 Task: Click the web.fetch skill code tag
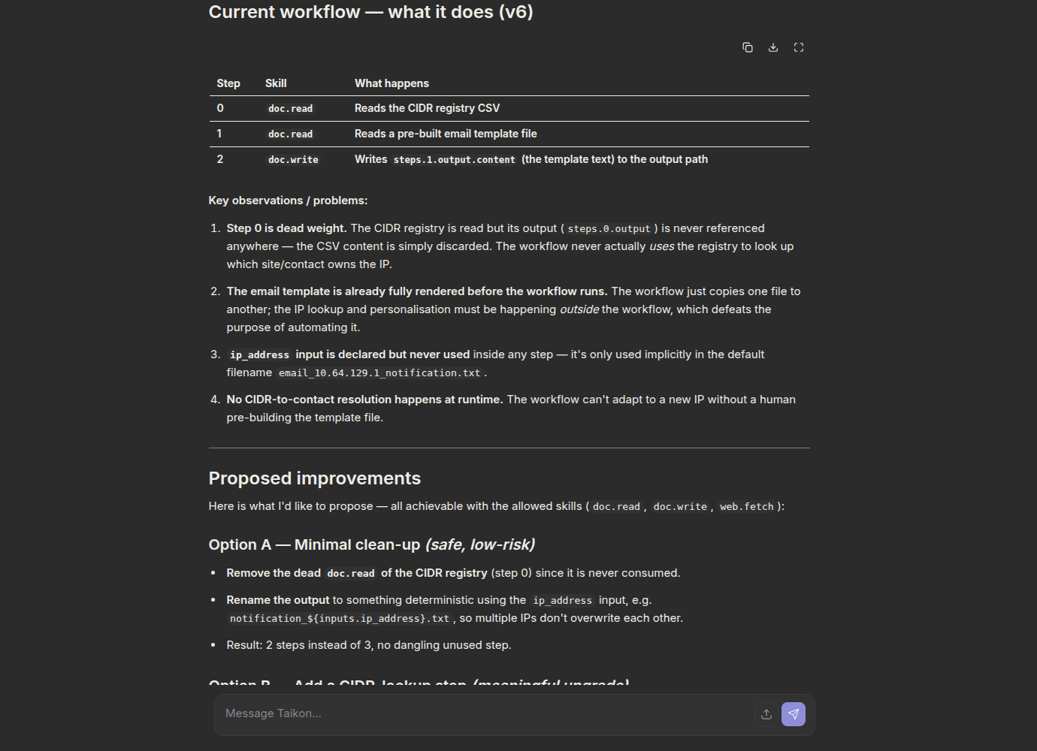[x=747, y=507]
